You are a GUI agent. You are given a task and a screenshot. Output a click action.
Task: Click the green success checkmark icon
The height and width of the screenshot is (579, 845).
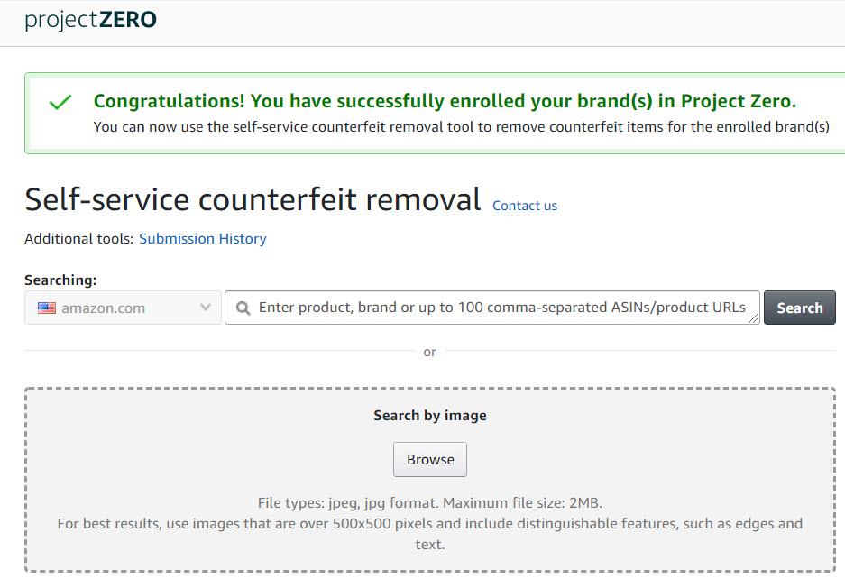60,103
